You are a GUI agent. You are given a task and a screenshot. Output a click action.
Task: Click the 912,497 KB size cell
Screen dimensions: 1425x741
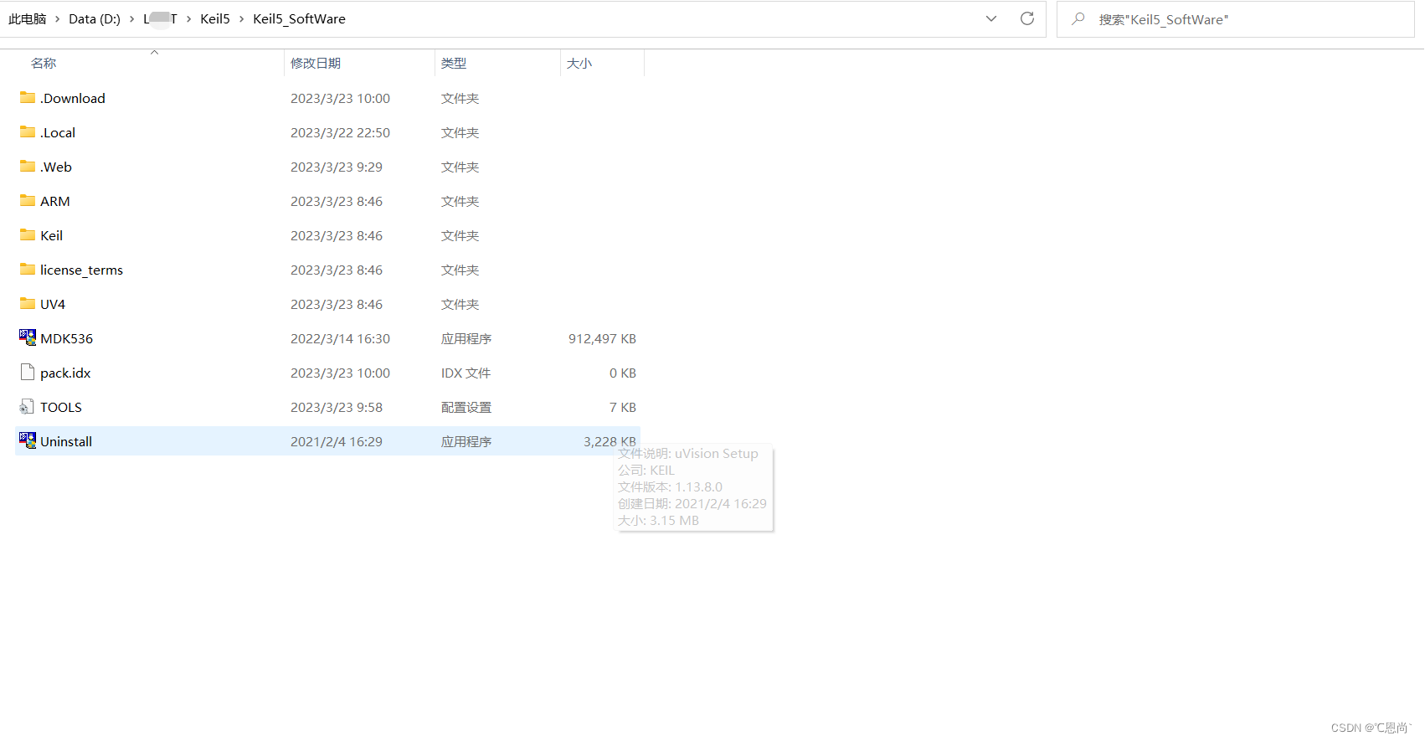pyautogui.click(x=602, y=338)
